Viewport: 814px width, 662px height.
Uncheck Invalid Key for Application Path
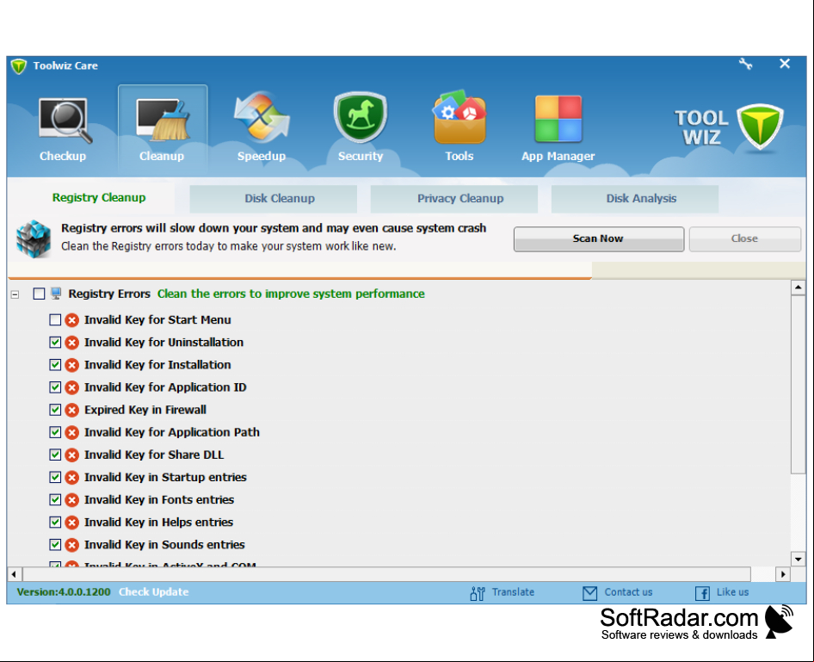pyautogui.click(x=55, y=432)
